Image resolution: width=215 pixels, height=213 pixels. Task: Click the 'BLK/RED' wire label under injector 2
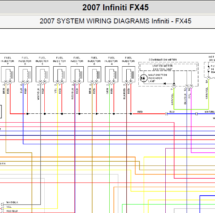[x=125, y=94]
